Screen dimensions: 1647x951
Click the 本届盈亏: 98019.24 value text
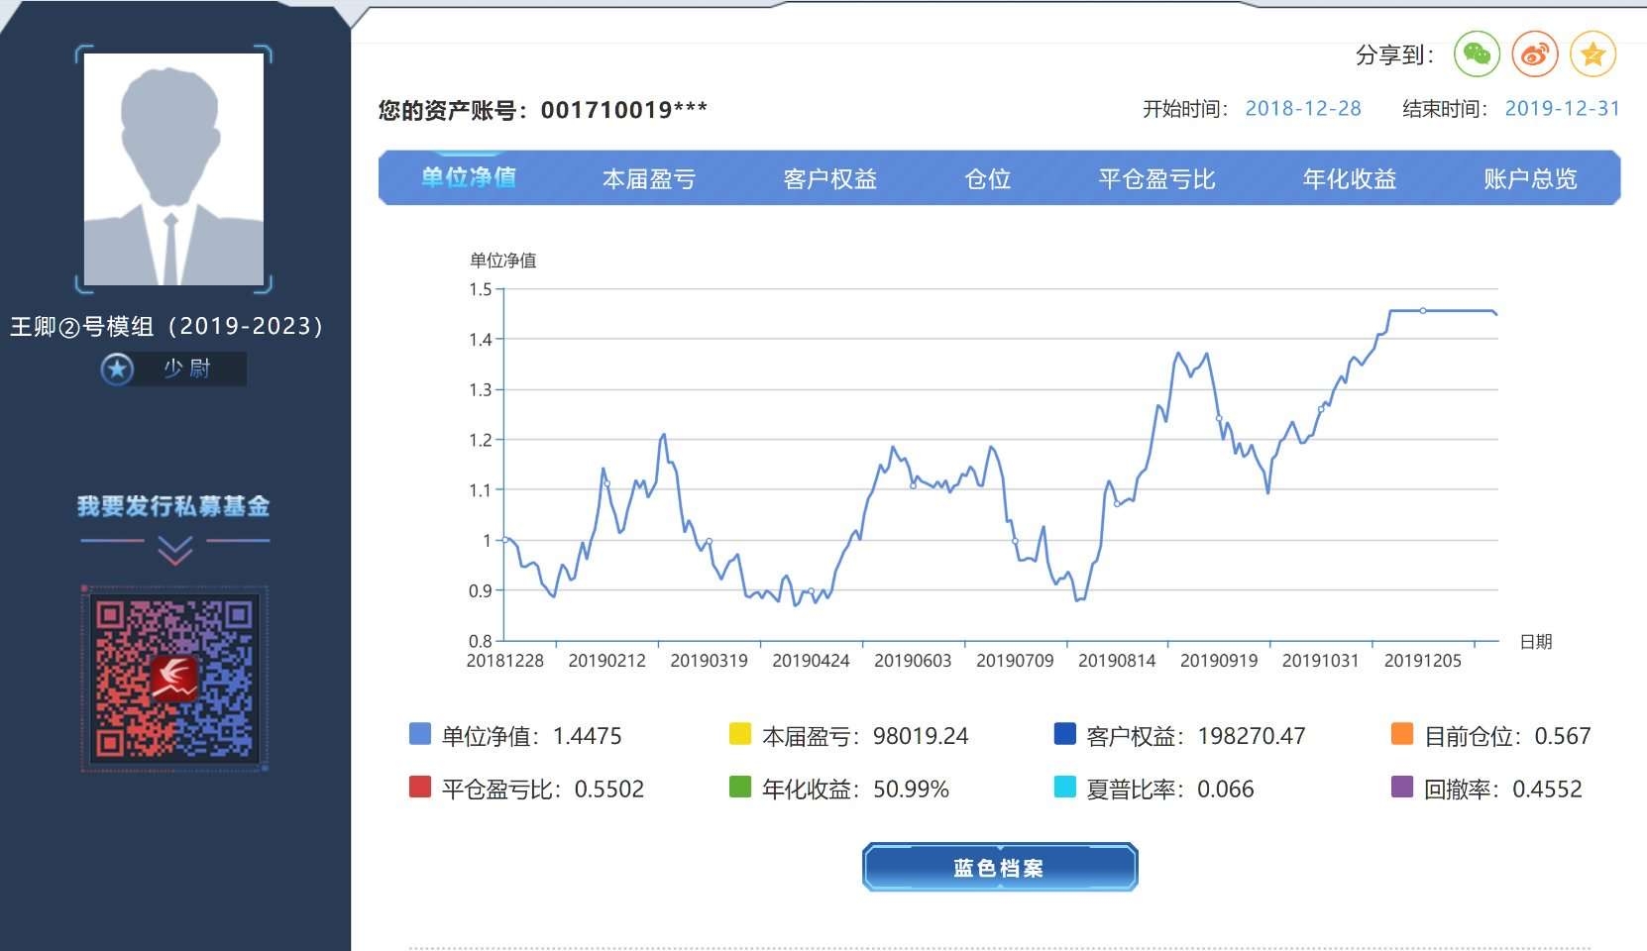click(x=865, y=736)
